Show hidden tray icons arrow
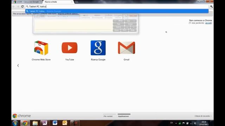This screenshot has width=225, height=126. tap(176, 123)
